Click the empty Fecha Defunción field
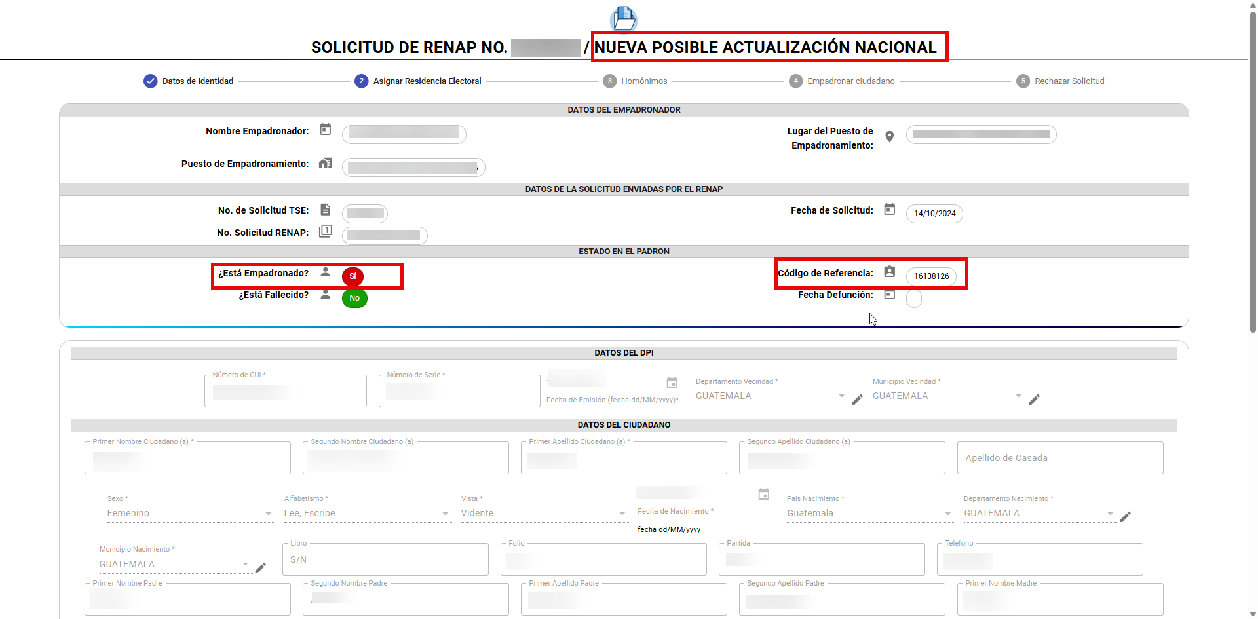1258x619 pixels. (x=913, y=299)
